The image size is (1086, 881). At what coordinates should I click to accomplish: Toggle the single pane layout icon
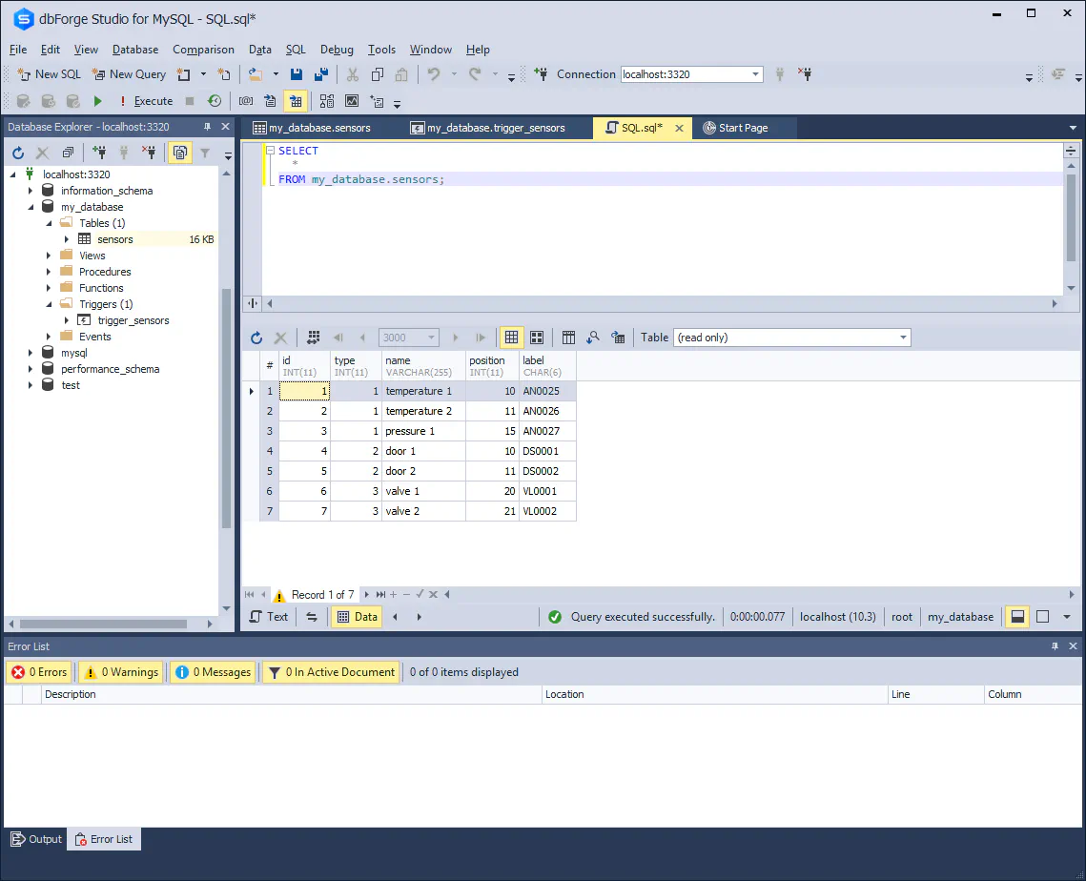pyautogui.click(x=1042, y=617)
